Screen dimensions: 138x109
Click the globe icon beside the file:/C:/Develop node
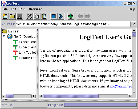(x=10, y=36)
